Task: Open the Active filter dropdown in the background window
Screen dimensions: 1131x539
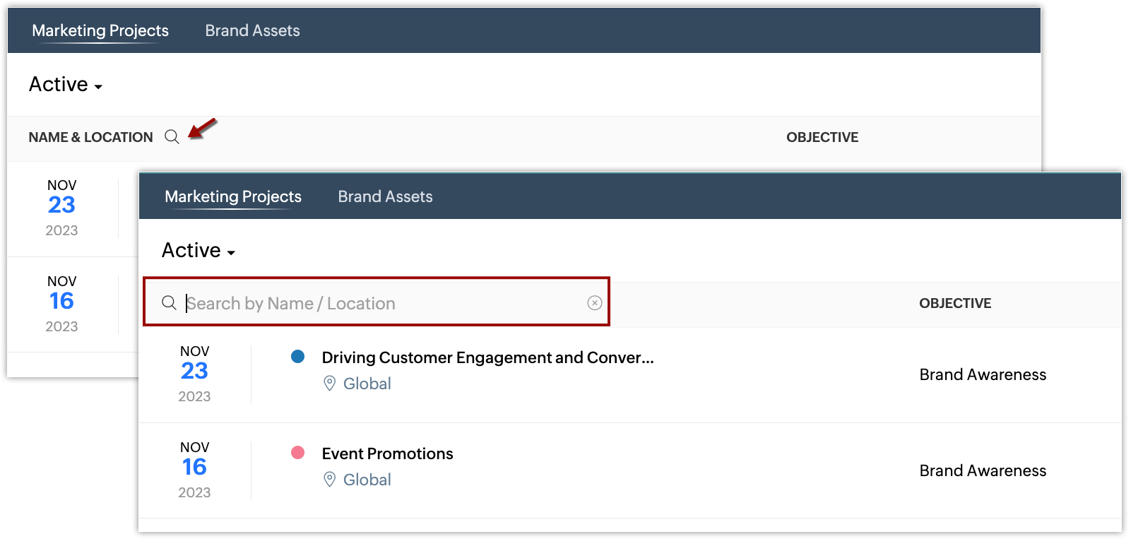Action: point(66,85)
